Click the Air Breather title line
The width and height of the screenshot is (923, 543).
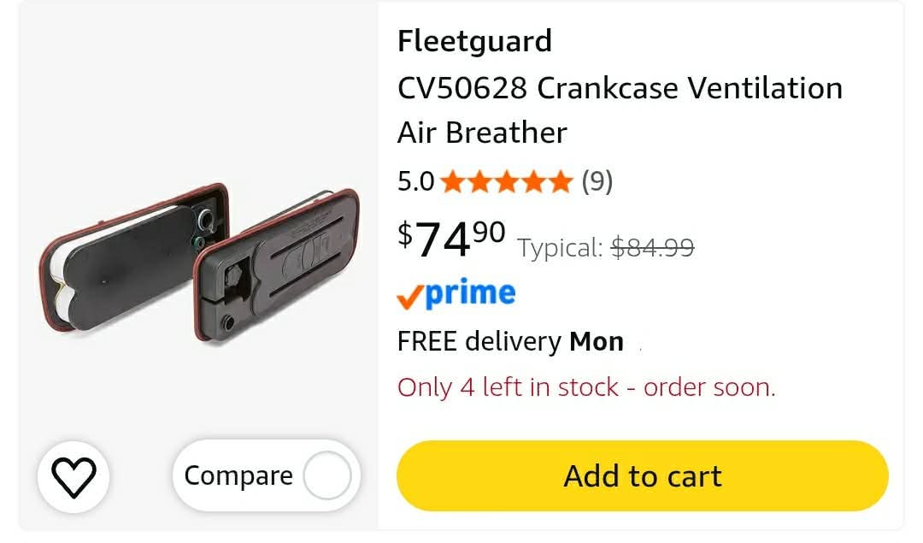(482, 133)
